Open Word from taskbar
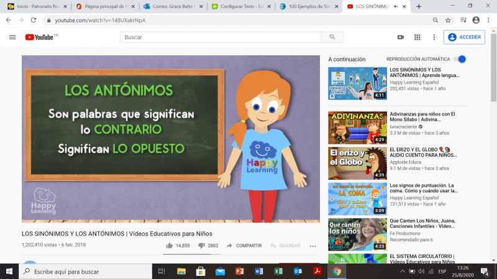 pyautogui.click(x=259, y=272)
